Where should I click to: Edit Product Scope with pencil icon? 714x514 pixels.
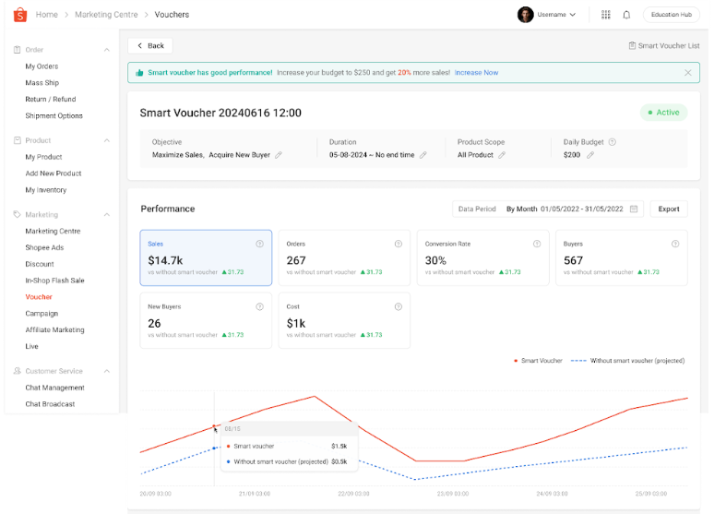point(502,155)
